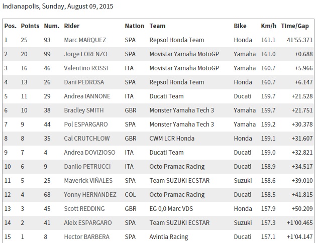The height and width of the screenshot is (243, 316).
Task: Click Dani PEDROSA rider cell
Action: coord(84,82)
